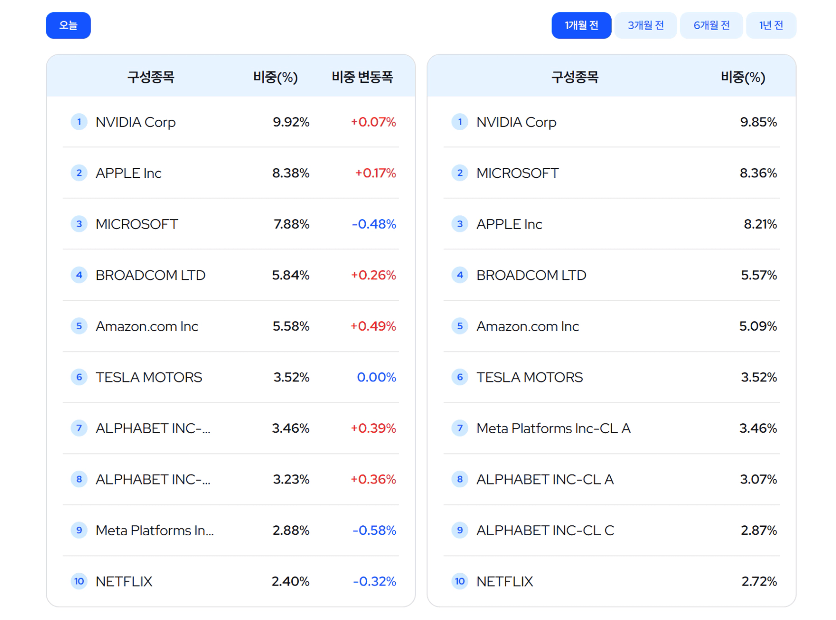Select the 1개월 전 tab
This screenshot has height=620, width=836.
click(581, 26)
